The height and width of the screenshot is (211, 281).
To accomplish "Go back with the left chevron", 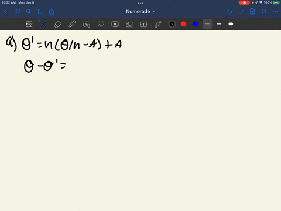I will [x=5, y=12].
